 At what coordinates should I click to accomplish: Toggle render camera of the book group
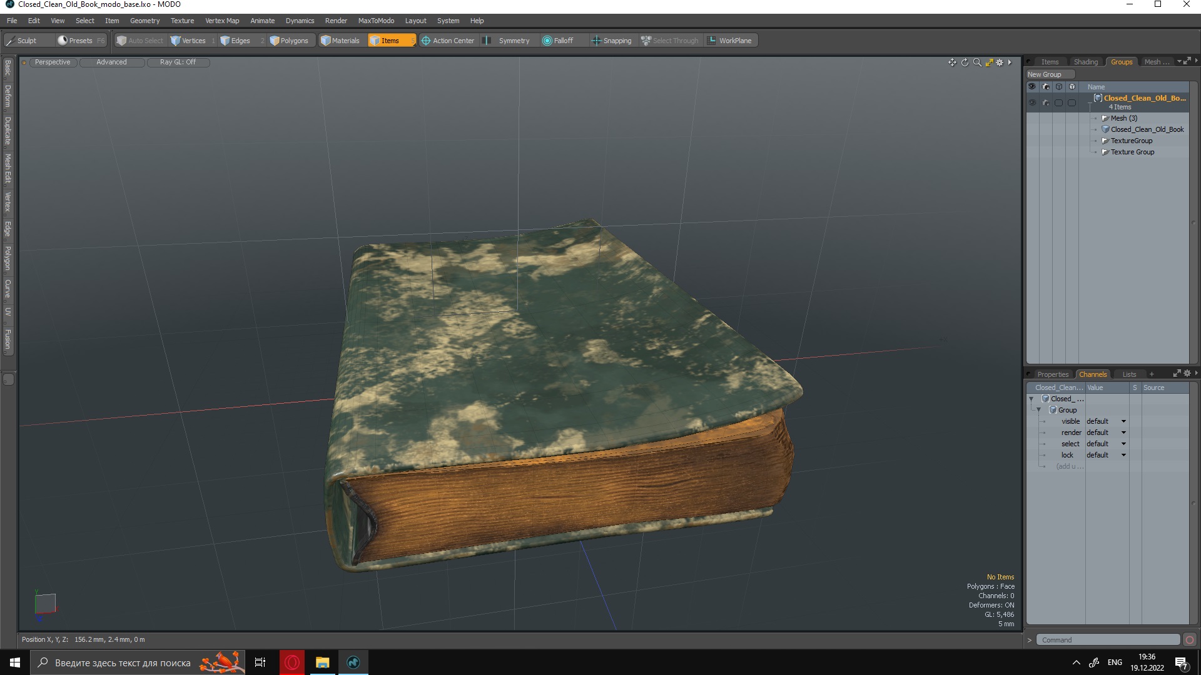tap(1045, 102)
